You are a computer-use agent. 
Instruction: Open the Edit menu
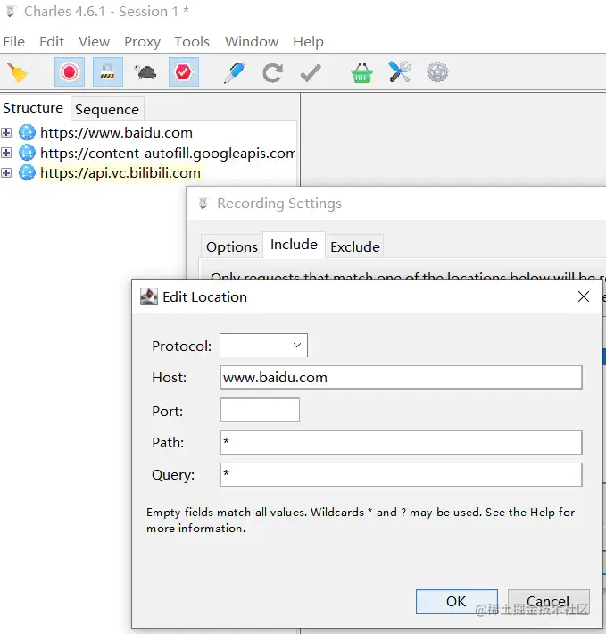[51, 42]
